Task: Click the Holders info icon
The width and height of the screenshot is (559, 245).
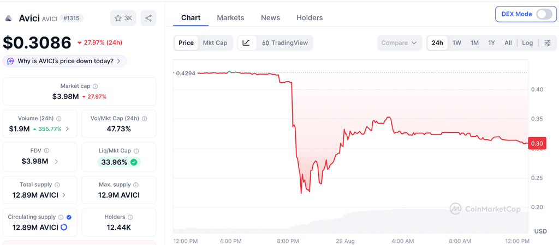Action: [x=130, y=217]
